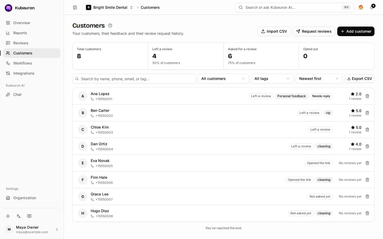This screenshot has width=383, height=239.
Task: Open Integrations in the sidebar
Action: tap(32, 73)
